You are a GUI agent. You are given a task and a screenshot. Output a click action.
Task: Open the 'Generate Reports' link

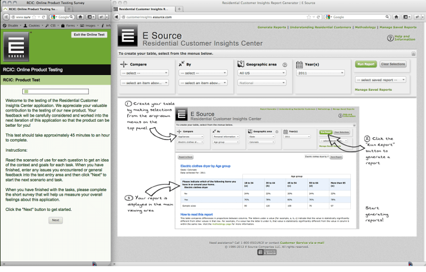tap(272, 27)
